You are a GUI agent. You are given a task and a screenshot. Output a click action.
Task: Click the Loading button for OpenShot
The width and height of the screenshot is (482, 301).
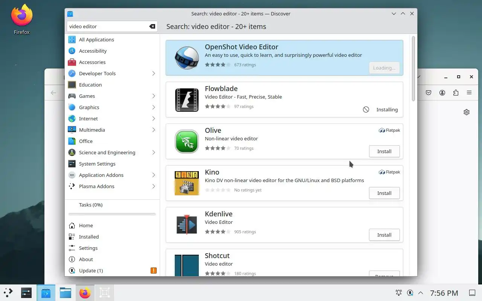click(x=384, y=68)
